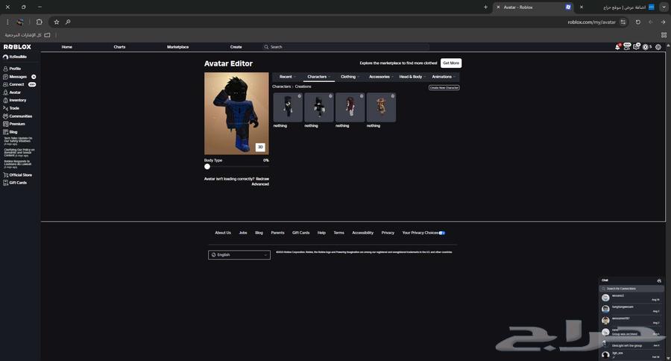
Task: Open the browser extensions puzzle icon
Action: tap(40, 22)
